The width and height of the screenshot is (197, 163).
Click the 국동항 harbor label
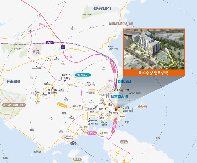pos(73,143)
